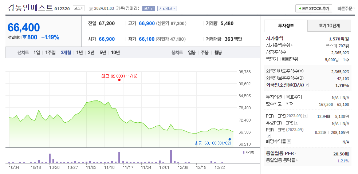
Task: Expand the arrow next to 동일업종 등락률
Action: (x=297, y=160)
